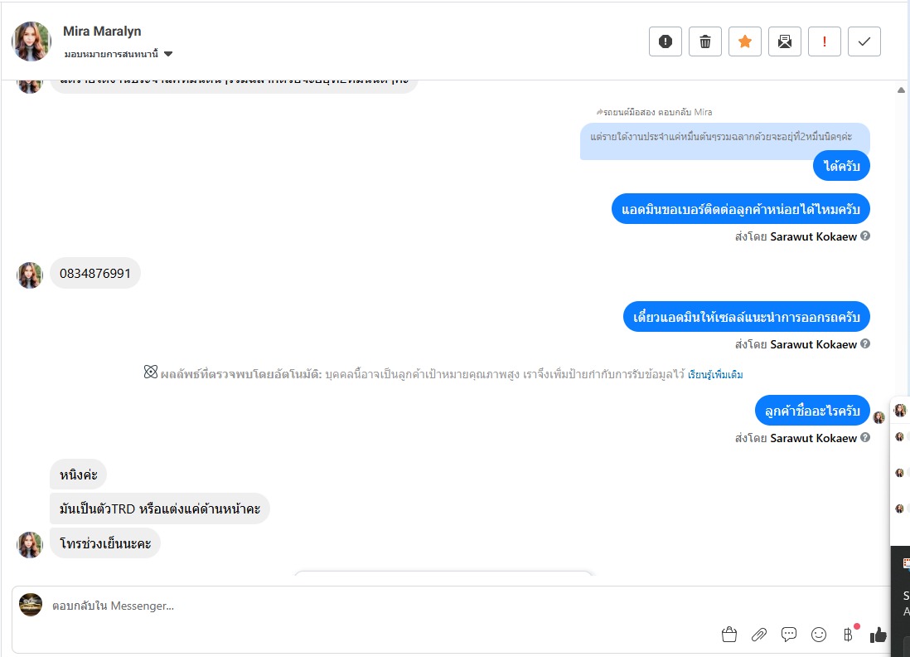Flag conversation as priority with red exclamation

click(824, 41)
